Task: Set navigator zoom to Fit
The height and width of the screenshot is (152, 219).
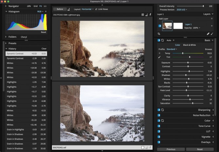Action: point(41,6)
